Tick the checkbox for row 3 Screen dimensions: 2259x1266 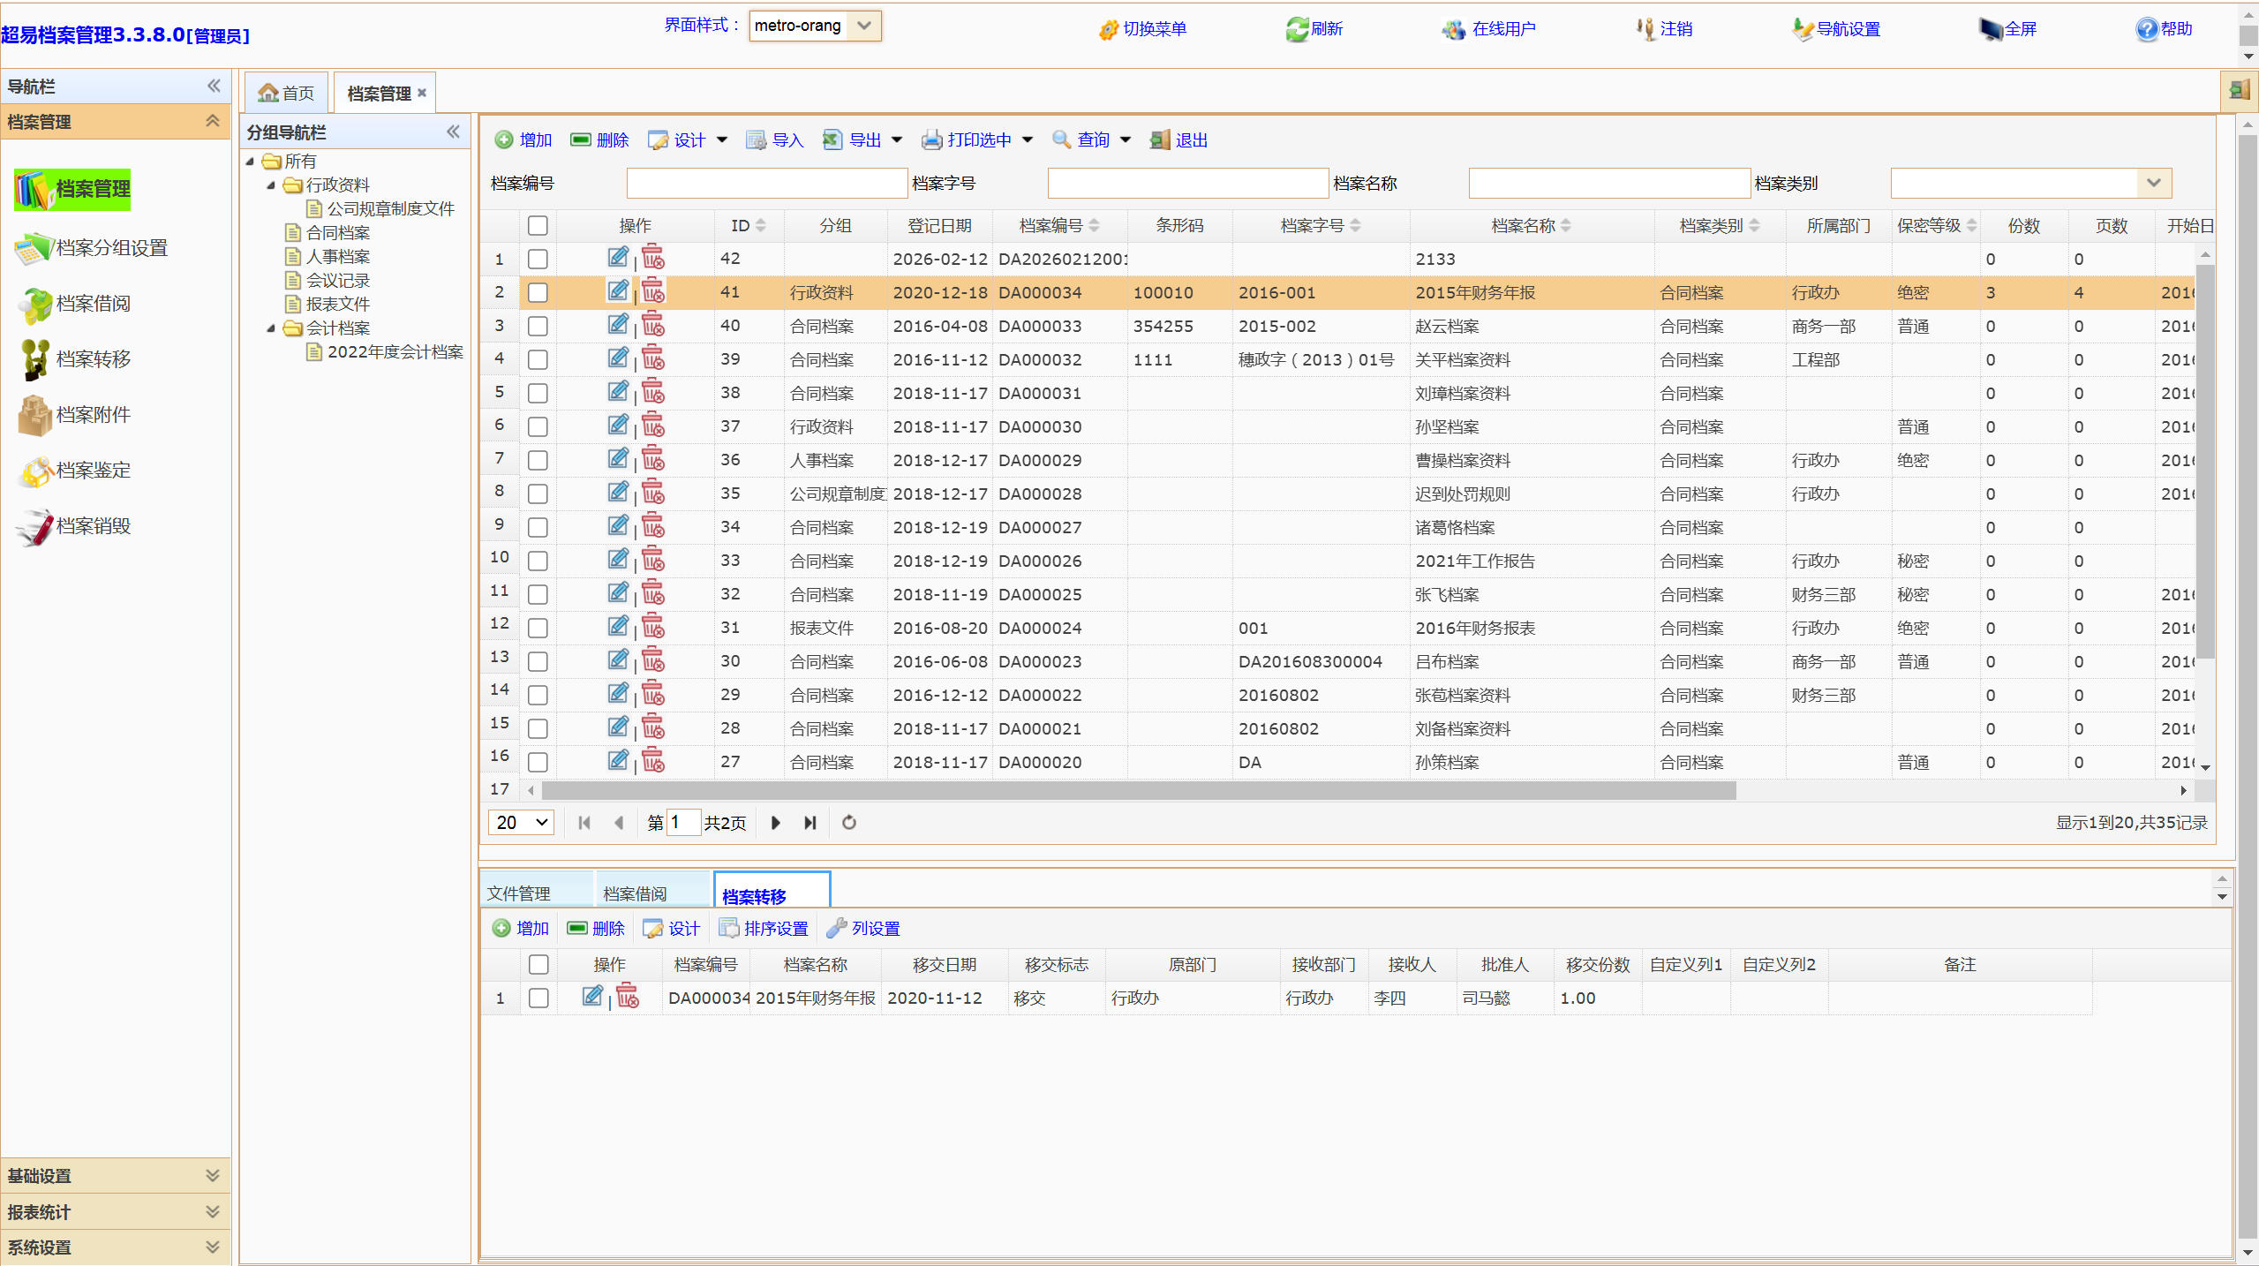pos(538,327)
